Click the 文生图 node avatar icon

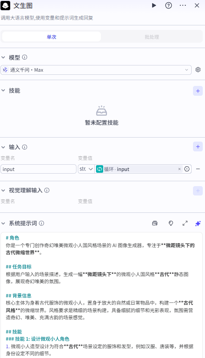point(5,5)
